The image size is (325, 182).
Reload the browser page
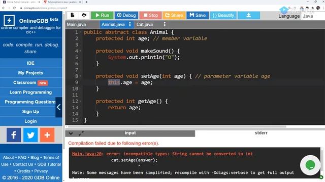14,8
